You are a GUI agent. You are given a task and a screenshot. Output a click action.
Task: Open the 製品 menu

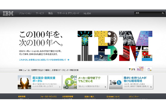tap(51, 13)
